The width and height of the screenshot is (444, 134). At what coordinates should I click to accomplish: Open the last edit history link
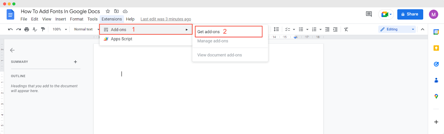[166, 19]
